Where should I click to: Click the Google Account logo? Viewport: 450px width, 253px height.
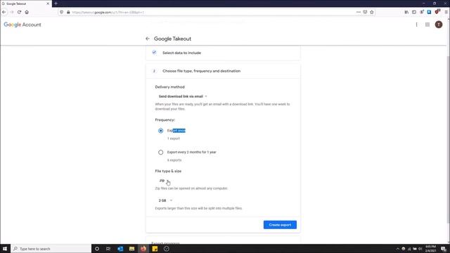[22, 25]
